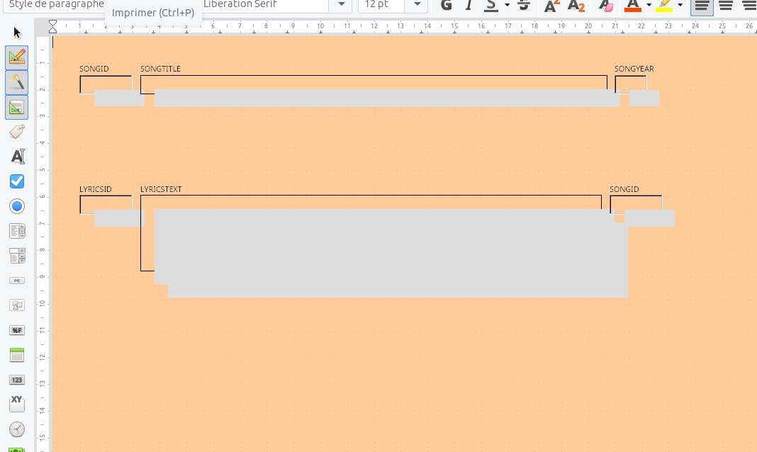
Task: Choose the Time Field clock tool
Action: pyautogui.click(x=17, y=429)
